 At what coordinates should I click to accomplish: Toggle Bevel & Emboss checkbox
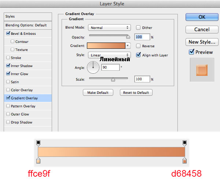[x=8, y=33]
